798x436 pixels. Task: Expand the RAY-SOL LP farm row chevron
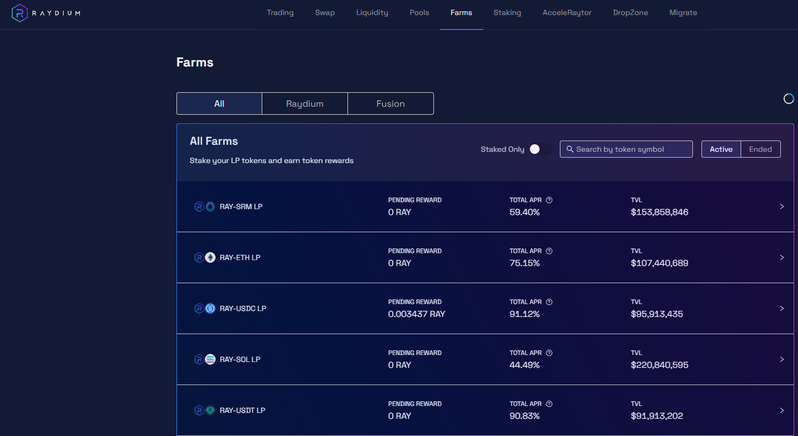tap(782, 359)
